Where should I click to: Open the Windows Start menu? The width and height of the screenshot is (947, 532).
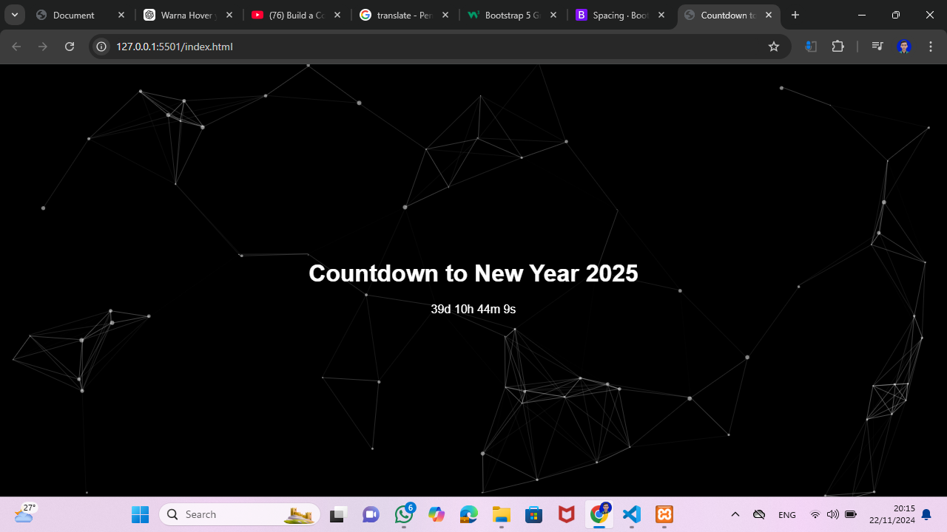click(x=140, y=514)
